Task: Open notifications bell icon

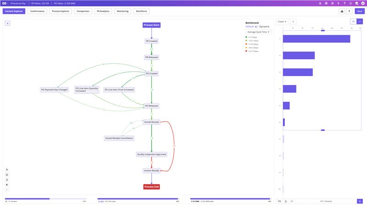Action: (350, 3)
